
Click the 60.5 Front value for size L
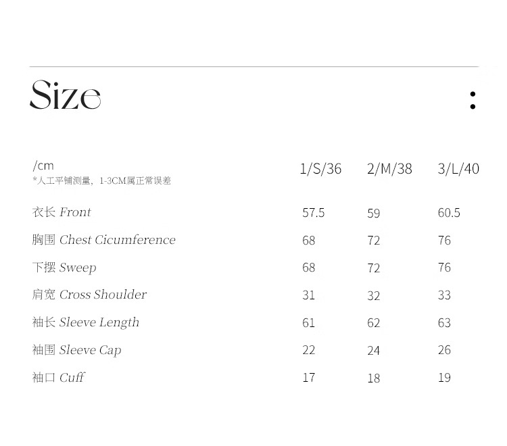coord(449,213)
